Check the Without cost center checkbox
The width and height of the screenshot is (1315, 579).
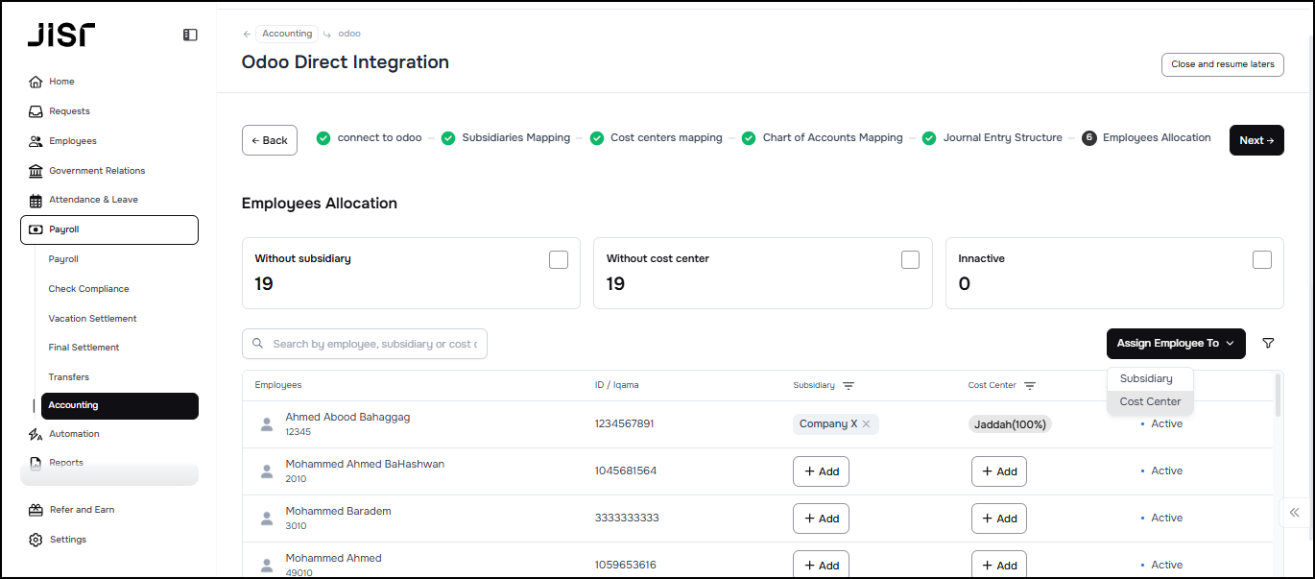coord(910,260)
